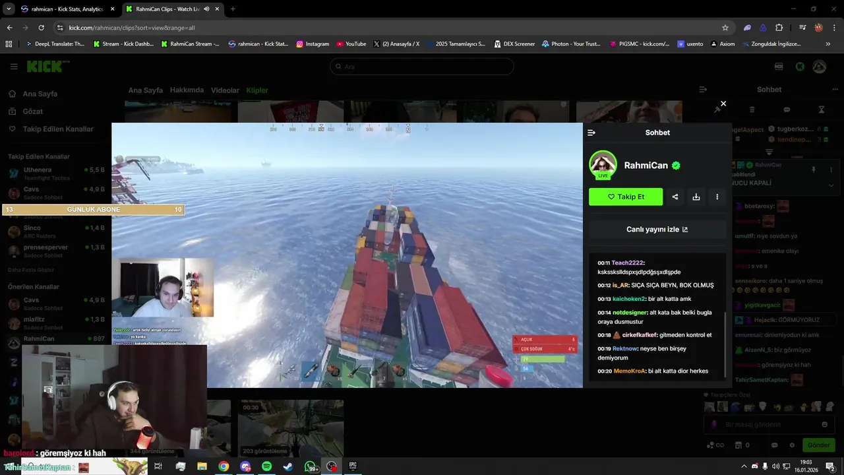Screen dimensions: 844x475
Task: Open live stream via Canlı yayını izle
Action: click(657, 230)
